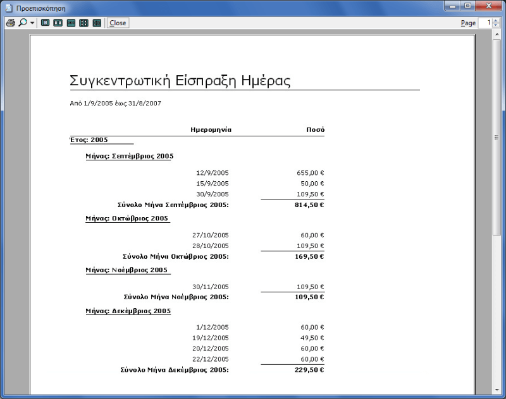Click the report title Συγκεντρωτική Είσπραξη Ημέρας
This screenshot has width=506, height=399.
click(x=180, y=81)
